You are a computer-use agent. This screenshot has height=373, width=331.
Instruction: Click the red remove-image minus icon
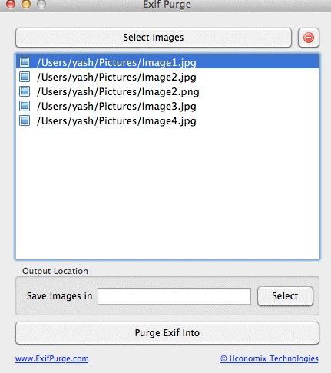[309, 38]
